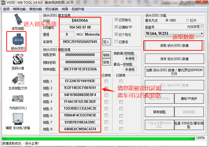Toggle the 已初始化 checkbox
This screenshot has height=147, width=209.
point(116,20)
